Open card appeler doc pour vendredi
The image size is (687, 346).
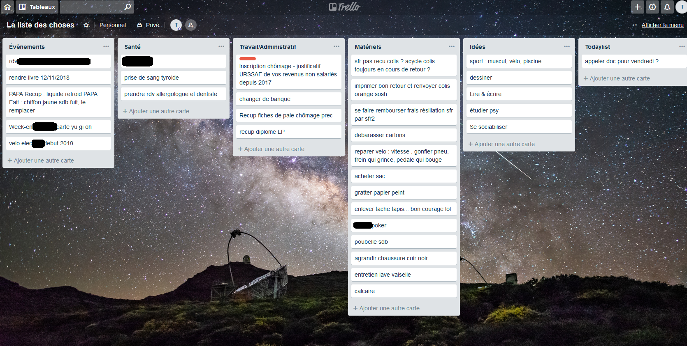634,61
